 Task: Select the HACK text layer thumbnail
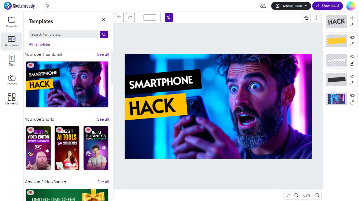(337, 21)
